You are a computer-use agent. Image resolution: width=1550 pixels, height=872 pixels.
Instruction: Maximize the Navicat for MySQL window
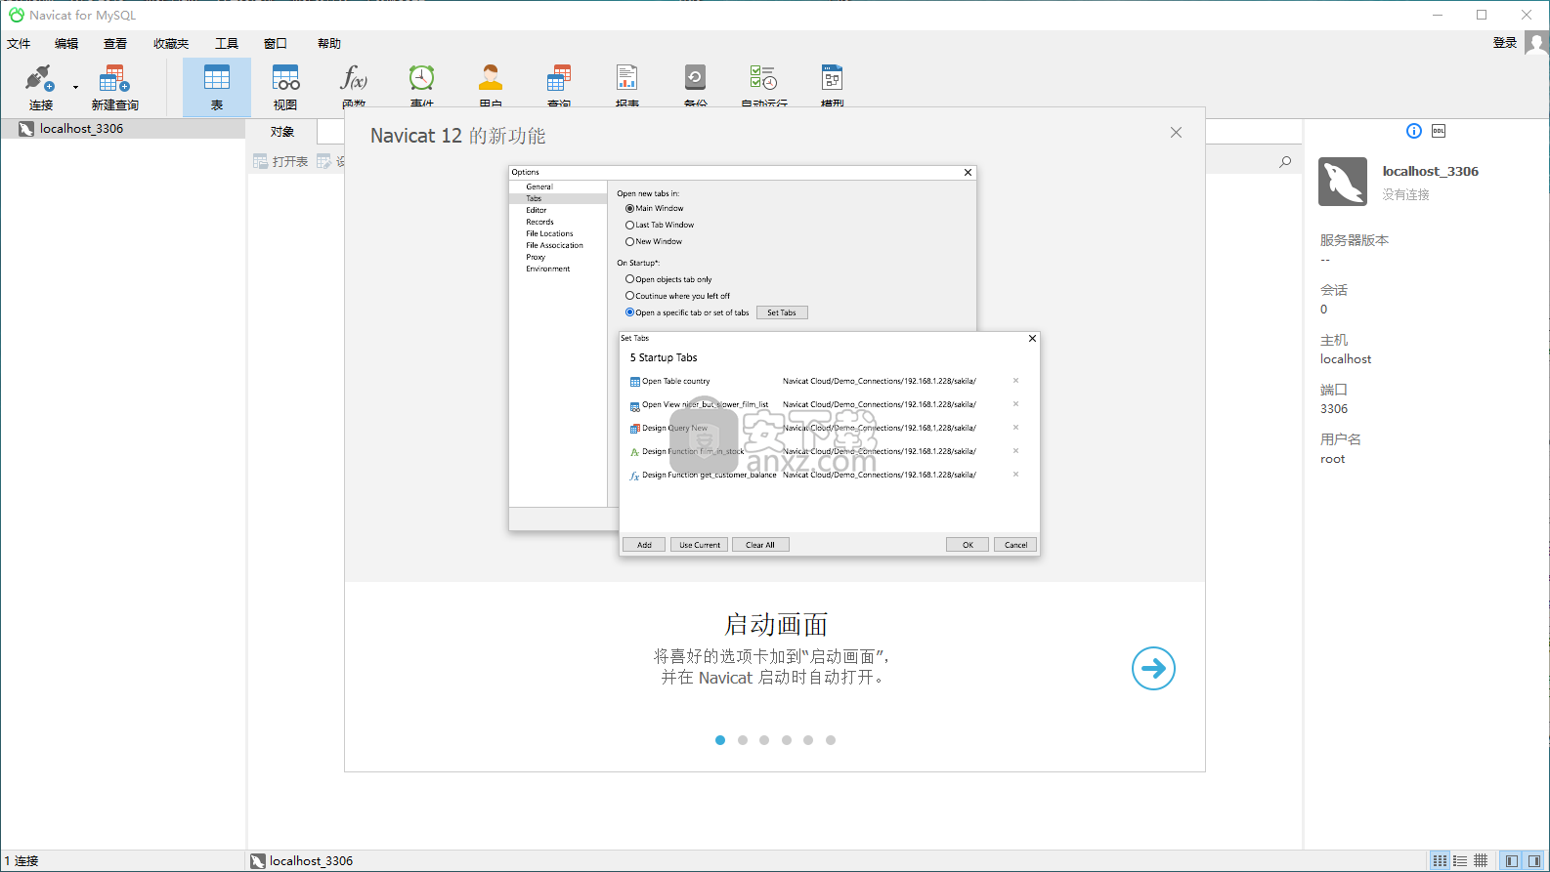coord(1482,15)
